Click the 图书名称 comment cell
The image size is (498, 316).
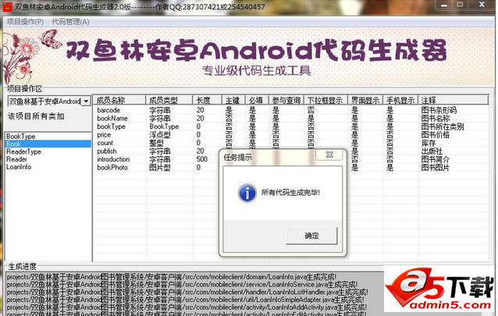[436, 119]
